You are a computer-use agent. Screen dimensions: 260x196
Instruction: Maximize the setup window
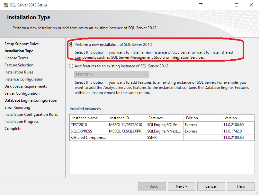[237, 5]
